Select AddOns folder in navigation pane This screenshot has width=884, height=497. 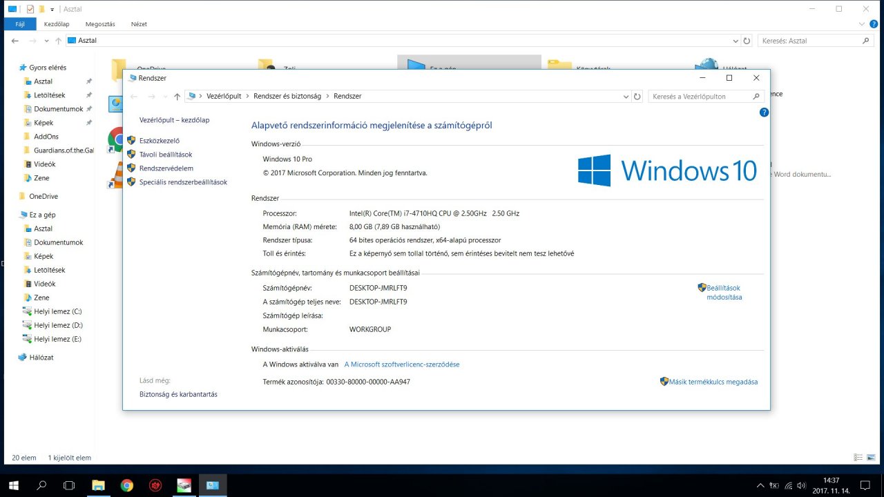pos(46,137)
